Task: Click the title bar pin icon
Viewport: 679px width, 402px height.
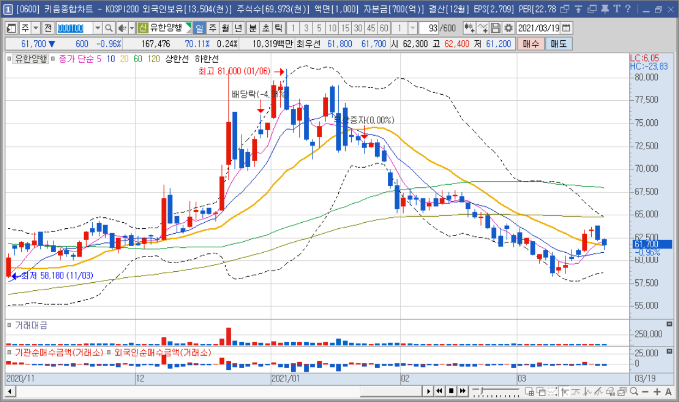Action: pyautogui.click(x=604, y=9)
